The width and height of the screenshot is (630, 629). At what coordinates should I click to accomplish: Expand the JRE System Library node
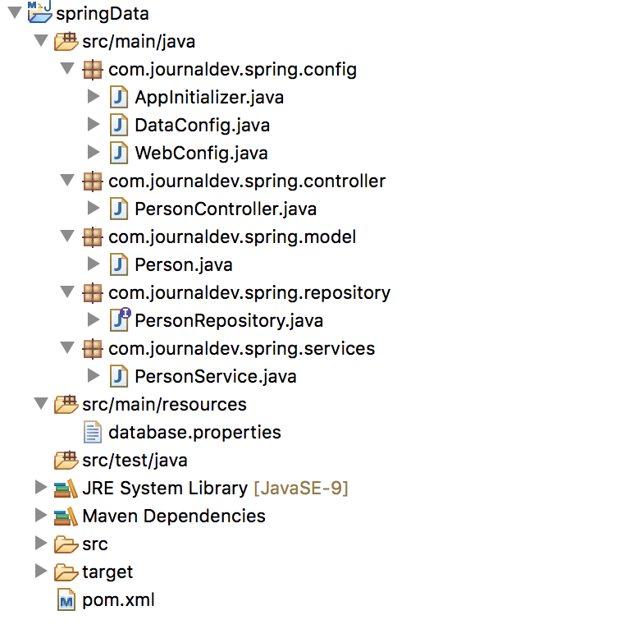pos(40,488)
